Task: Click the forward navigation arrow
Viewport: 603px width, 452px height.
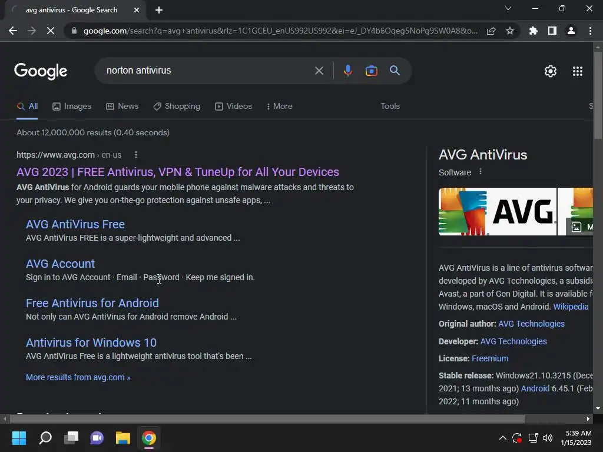Action: tap(32, 31)
